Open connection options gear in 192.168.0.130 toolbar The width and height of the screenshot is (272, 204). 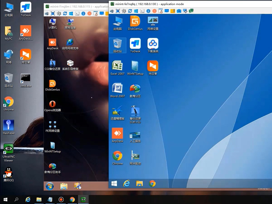[x=124, y=11]
